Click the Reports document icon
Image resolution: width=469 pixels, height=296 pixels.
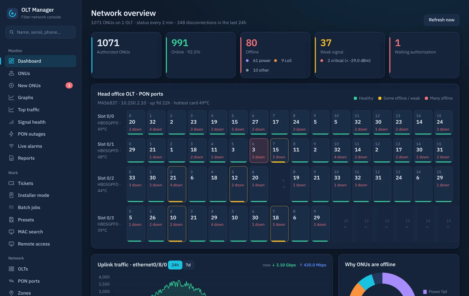pos(11,158)
